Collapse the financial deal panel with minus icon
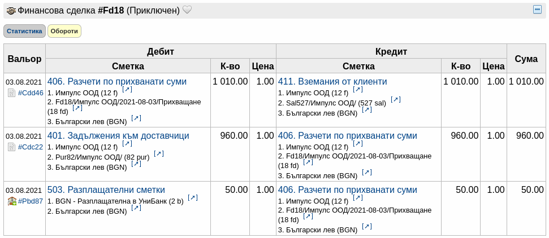The width and height of the screenshot is (549, 238). pyautogui.click(x=537, y=10)
